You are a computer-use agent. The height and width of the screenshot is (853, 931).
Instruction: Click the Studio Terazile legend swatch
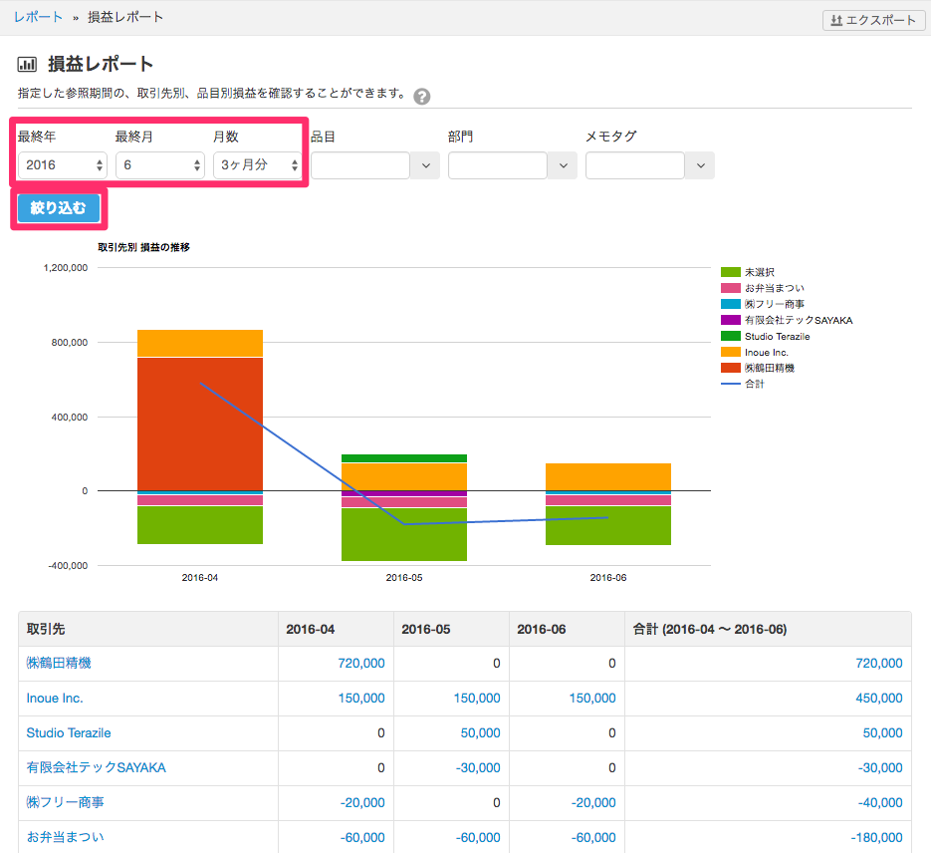[x=730, y=336]
